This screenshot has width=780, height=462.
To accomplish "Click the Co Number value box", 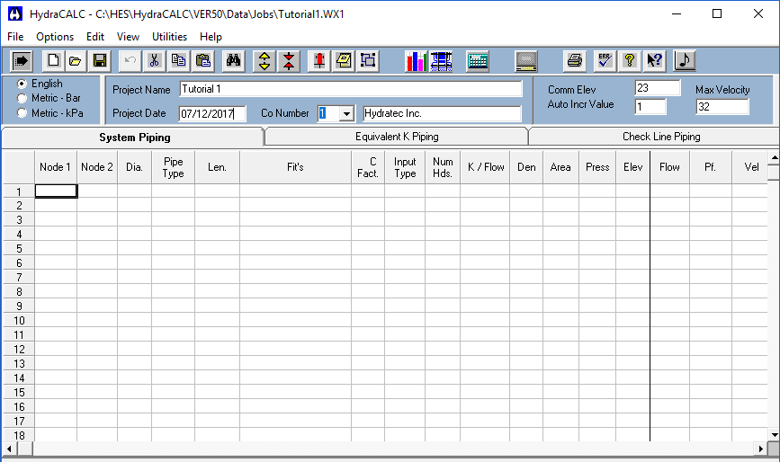I will point(328,114).
